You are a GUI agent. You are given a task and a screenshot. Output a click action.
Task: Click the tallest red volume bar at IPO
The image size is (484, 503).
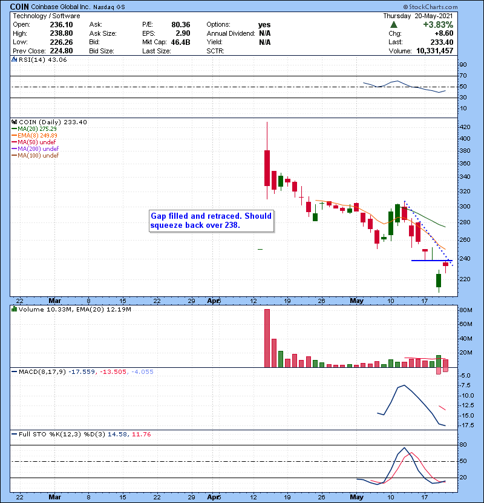pos(267,338)
